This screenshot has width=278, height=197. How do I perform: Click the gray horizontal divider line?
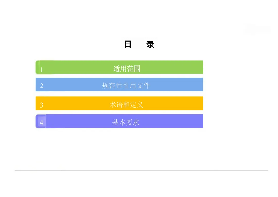(x=141, y=170)
